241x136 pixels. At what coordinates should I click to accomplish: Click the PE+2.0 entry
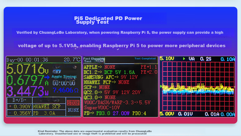click(x=149, y=72)
